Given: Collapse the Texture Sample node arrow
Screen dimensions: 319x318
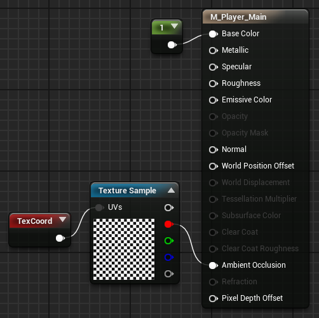Looking at the screenshot, I should pos(171,190).
